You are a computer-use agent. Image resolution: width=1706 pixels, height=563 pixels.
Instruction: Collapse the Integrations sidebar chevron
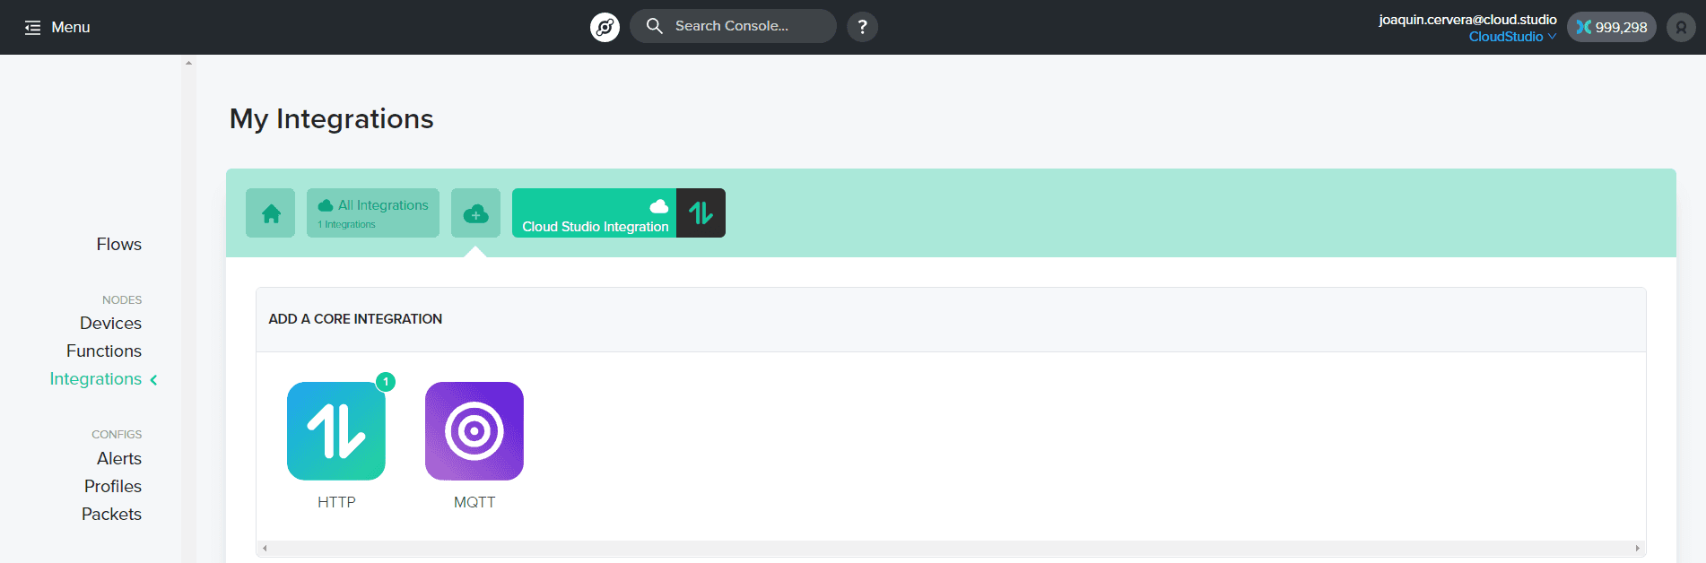point(154,380)
